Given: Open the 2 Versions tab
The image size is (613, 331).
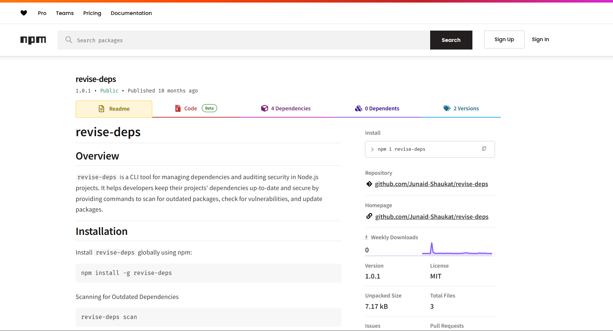Looking at the screenshot, I should 466,108.
